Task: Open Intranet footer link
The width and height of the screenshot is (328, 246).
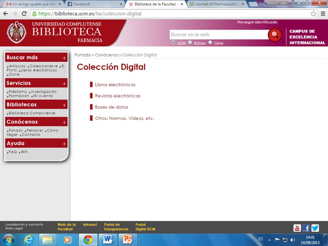Action: tap(90, 225)
